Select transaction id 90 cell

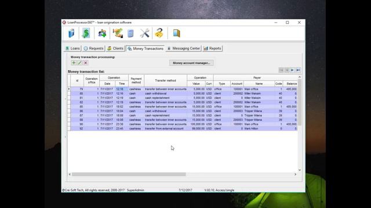(x=77, y=124)
